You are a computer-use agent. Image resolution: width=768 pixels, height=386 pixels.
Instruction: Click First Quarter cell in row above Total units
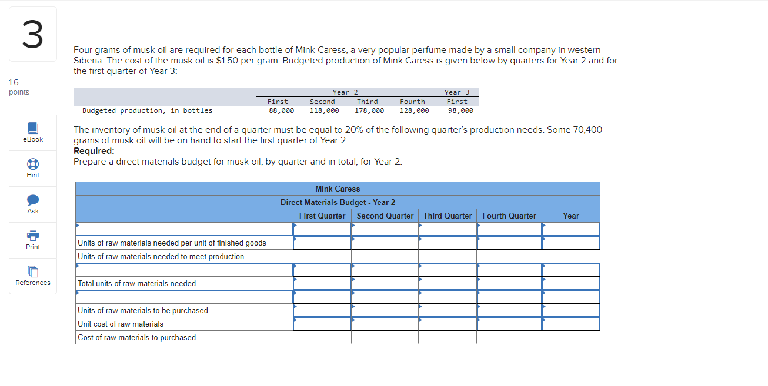[x=322, y=270]
